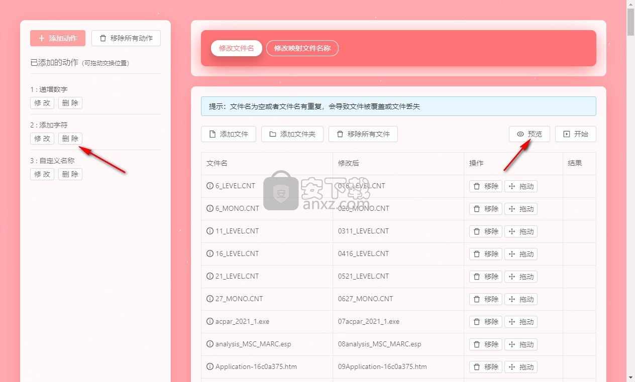Screen dimensions: 635x382
Task: Remove file analysis_MSC_MARC.esp from list
Action: pyautogui.click(x=486, y=344)
